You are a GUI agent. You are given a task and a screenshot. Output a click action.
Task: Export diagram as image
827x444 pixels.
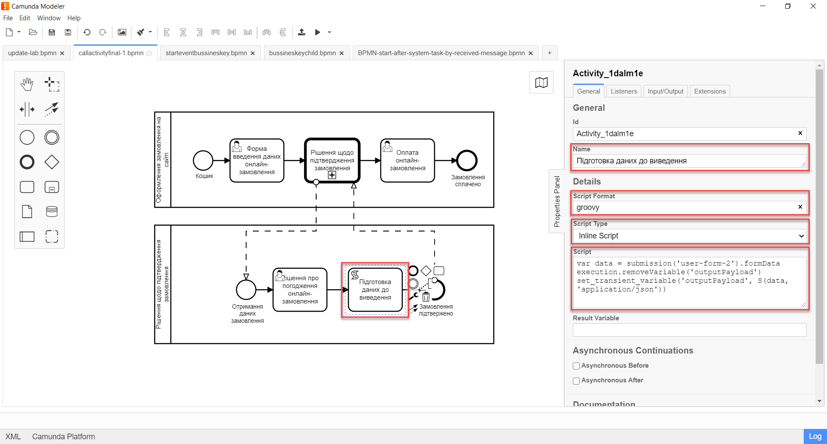tap(122, 32)
